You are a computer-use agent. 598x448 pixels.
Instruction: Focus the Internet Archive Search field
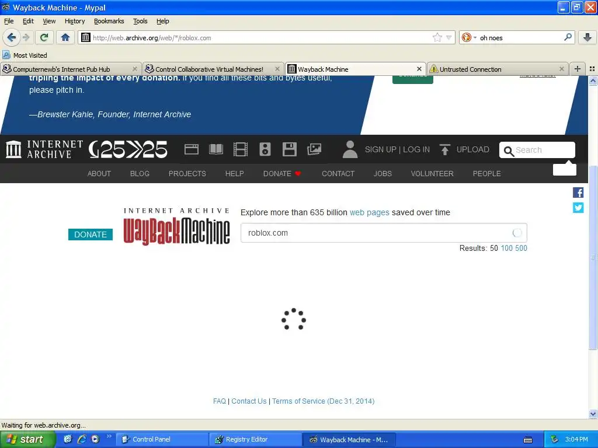click(x=537, y=150)
